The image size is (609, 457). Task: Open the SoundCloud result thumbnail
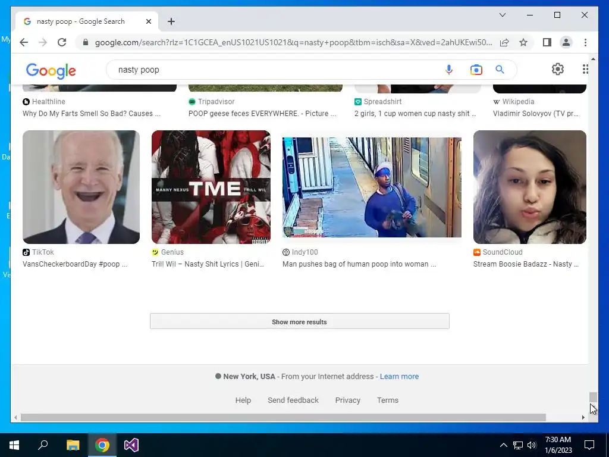click(530, 187)
